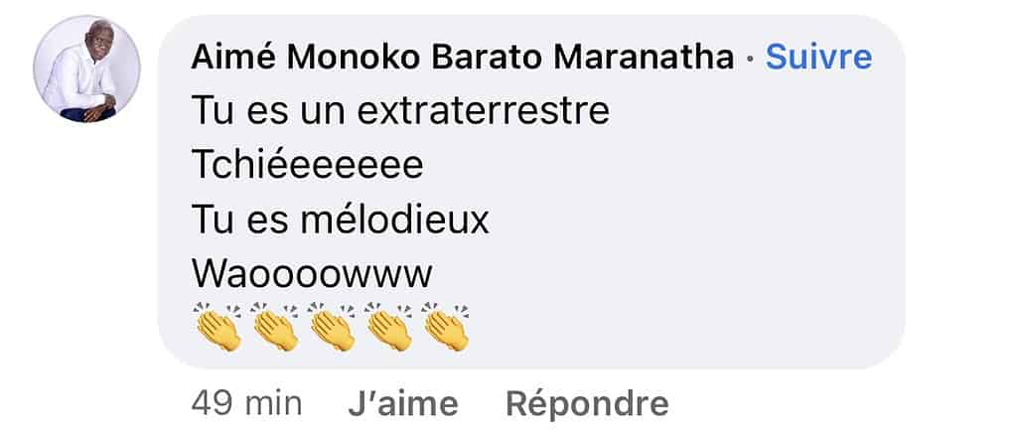Viewport: 1017px width, 439px height.
Task: Click the line "Tu es mélodieux"
Action: (x=341, y=221)
